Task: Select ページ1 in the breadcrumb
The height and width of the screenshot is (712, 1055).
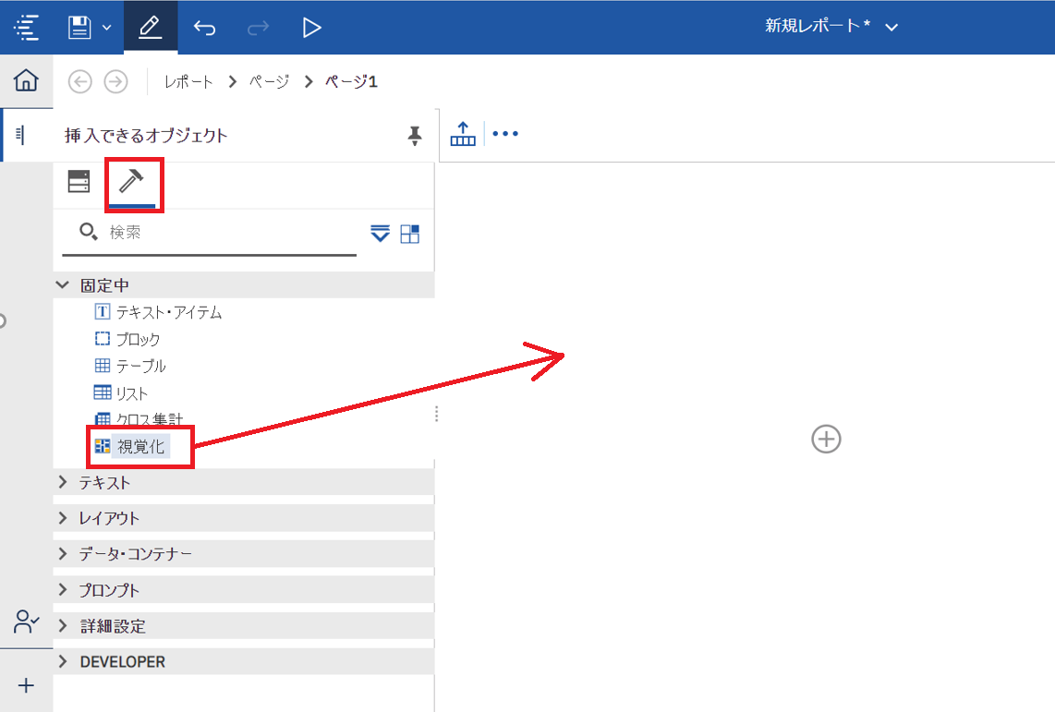Action: click(351, 82)
